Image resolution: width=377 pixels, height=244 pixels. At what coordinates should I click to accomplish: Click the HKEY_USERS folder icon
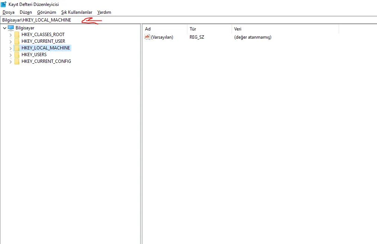(x=17, y=55)
